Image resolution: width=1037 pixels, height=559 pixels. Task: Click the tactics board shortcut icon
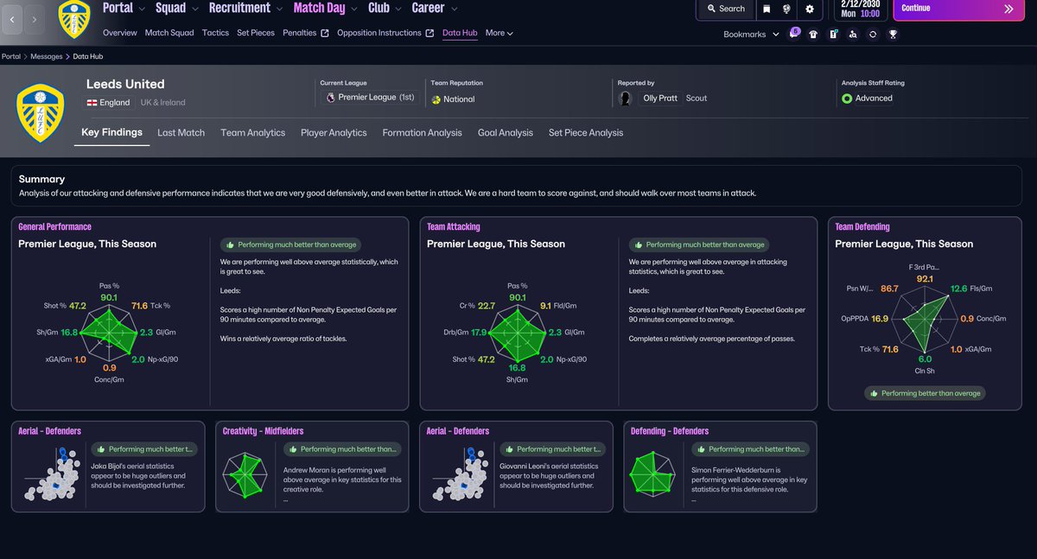click(833, 35)
